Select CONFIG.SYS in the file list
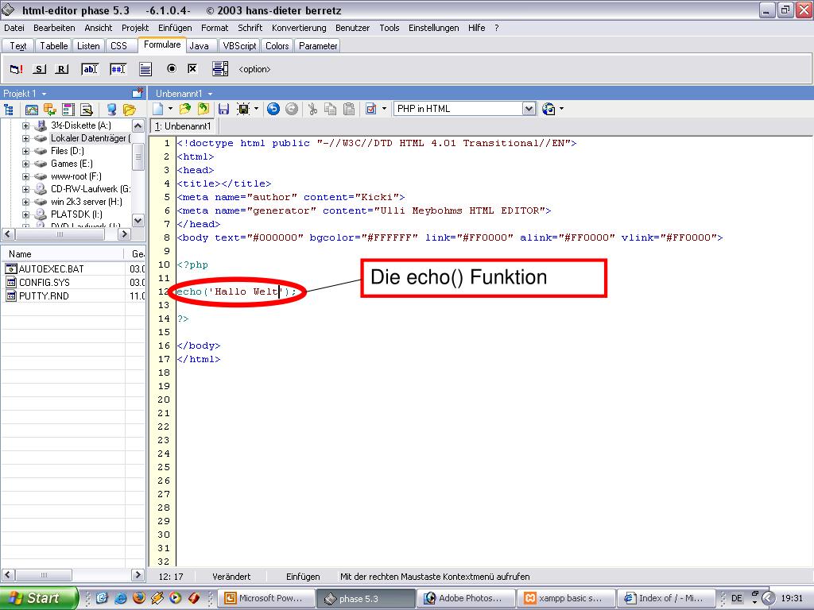 click(x=45, y=282)
